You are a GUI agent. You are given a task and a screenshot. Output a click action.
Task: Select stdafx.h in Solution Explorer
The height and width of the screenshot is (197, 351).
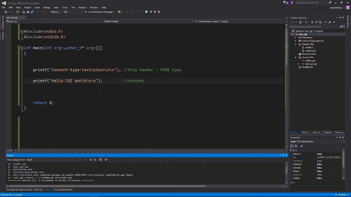point(309,47)
